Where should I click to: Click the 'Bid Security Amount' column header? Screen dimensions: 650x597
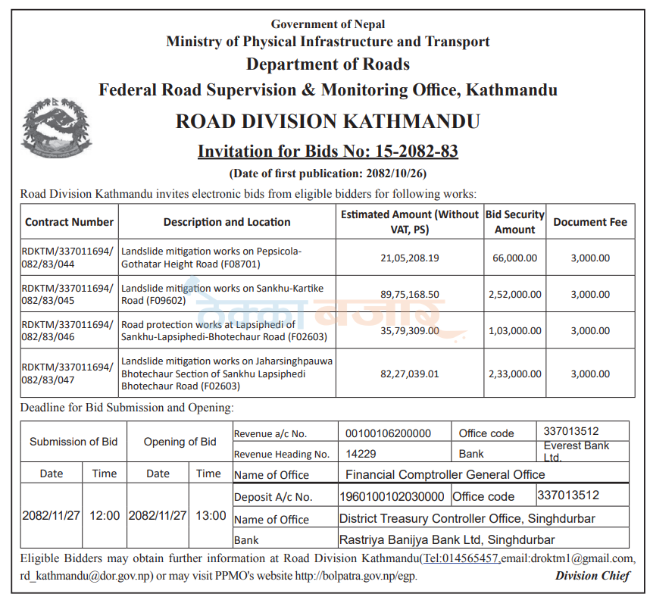coord(515,222)
